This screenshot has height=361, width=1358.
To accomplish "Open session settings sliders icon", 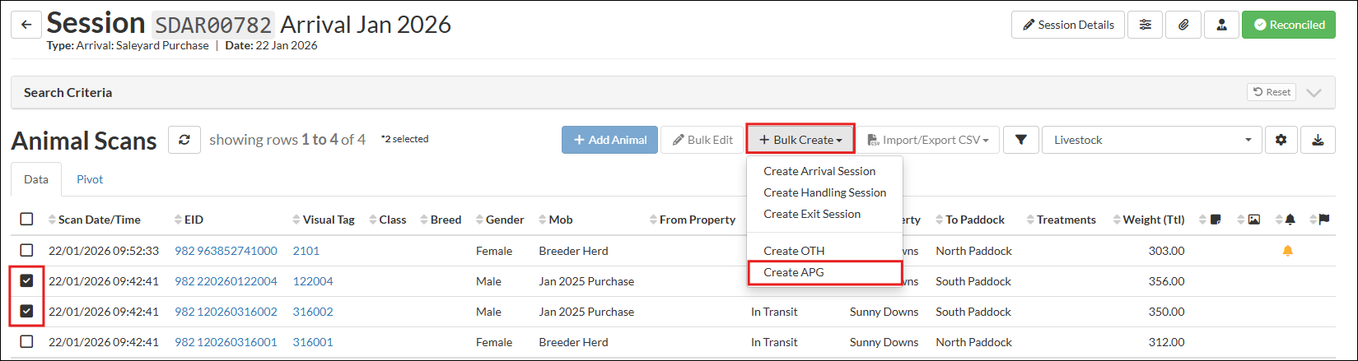I will 1145,25.
